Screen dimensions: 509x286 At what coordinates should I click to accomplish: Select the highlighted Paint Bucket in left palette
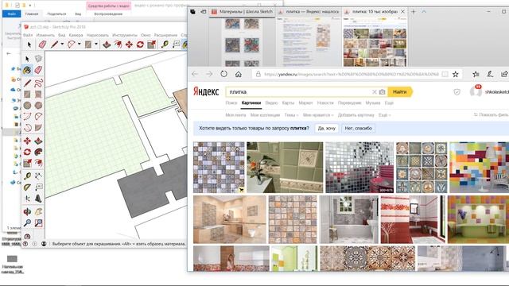[27, 70]
